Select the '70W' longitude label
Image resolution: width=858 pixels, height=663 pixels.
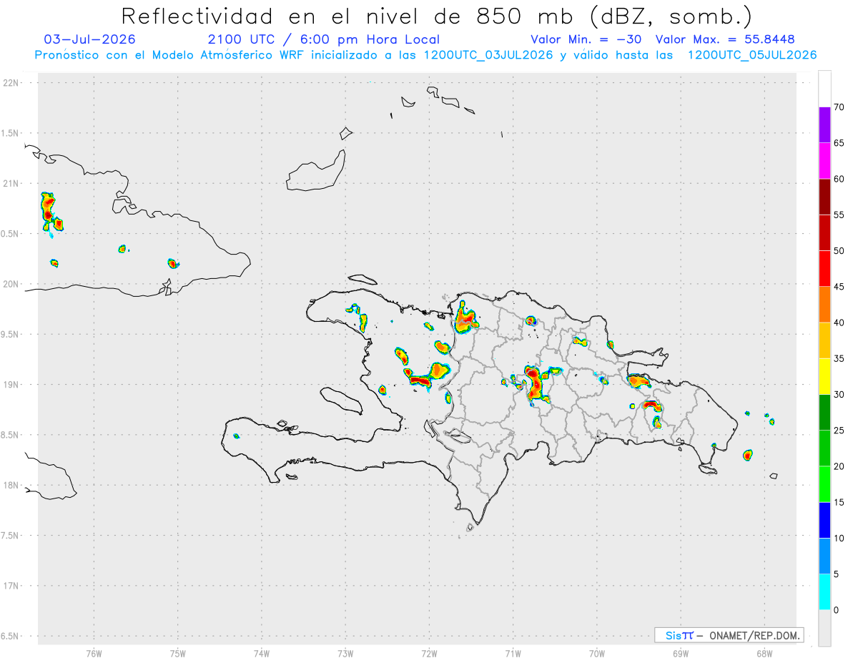[597, 653]
